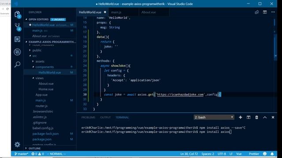Follow the icanhazdadjoke.com URL link

pyautogui.click(x=180, y=95)
